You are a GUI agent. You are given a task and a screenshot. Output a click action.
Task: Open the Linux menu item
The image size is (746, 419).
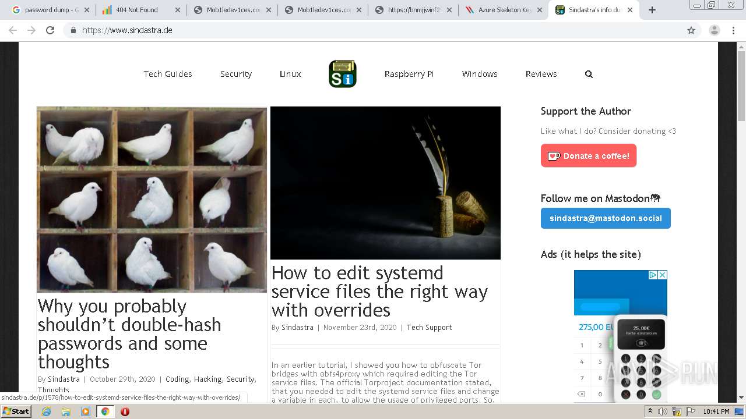tap(290, 74)
